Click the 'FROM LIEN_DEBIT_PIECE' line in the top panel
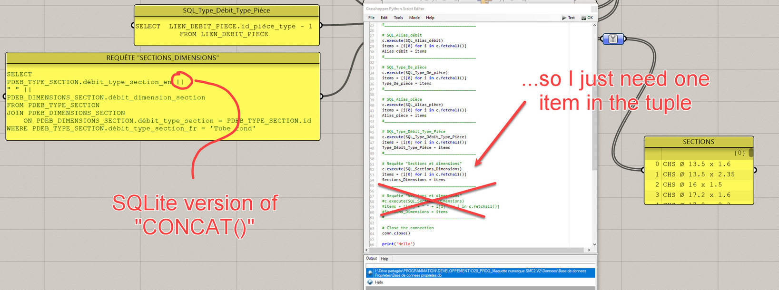779x290 pixels. coord(224,34)
